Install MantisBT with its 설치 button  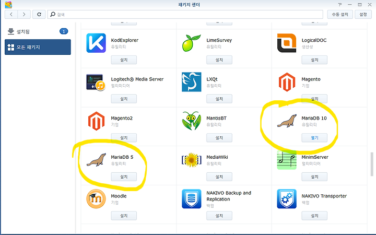(219, 138)
